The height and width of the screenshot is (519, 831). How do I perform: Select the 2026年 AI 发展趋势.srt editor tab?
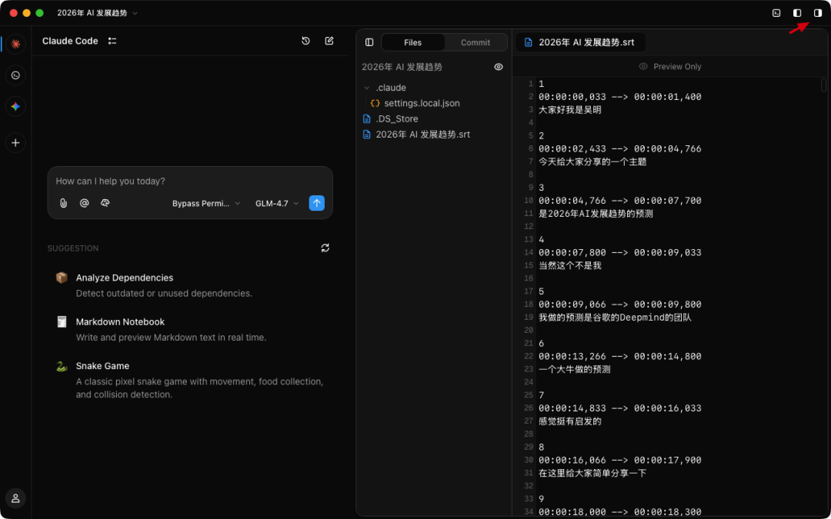tap(580, 42)
